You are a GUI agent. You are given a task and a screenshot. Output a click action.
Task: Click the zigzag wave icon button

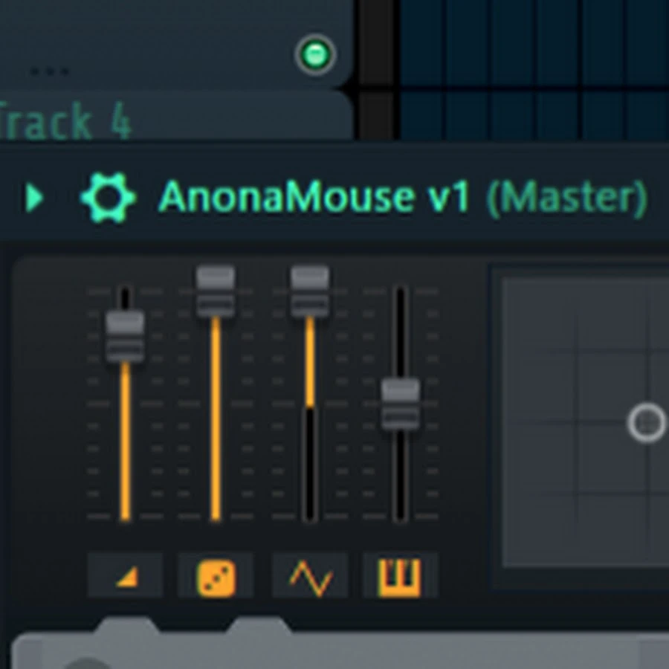point(310,578)
